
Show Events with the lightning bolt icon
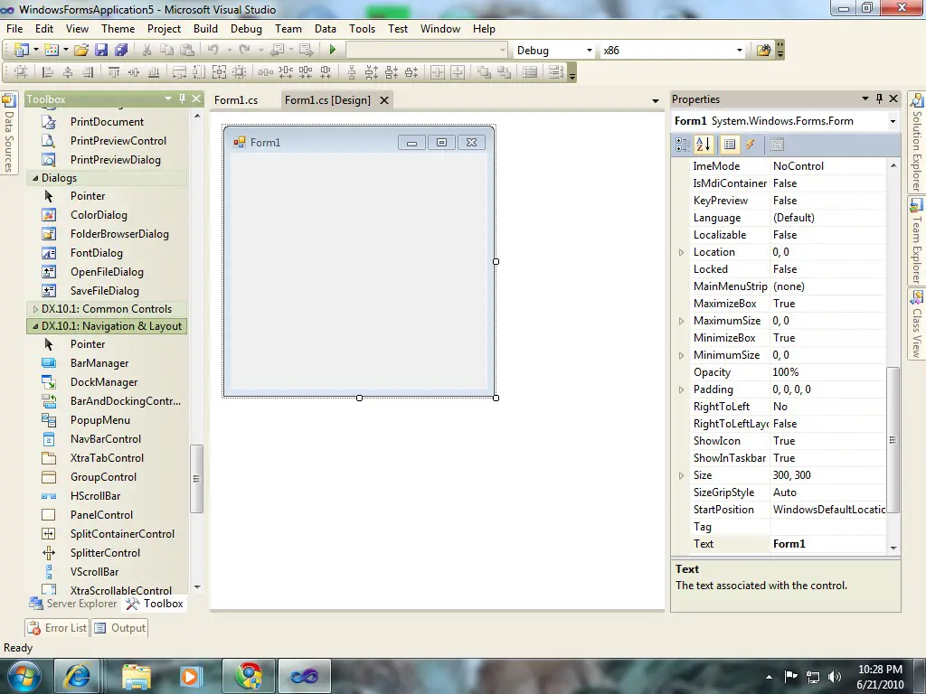tap(751, 145)
